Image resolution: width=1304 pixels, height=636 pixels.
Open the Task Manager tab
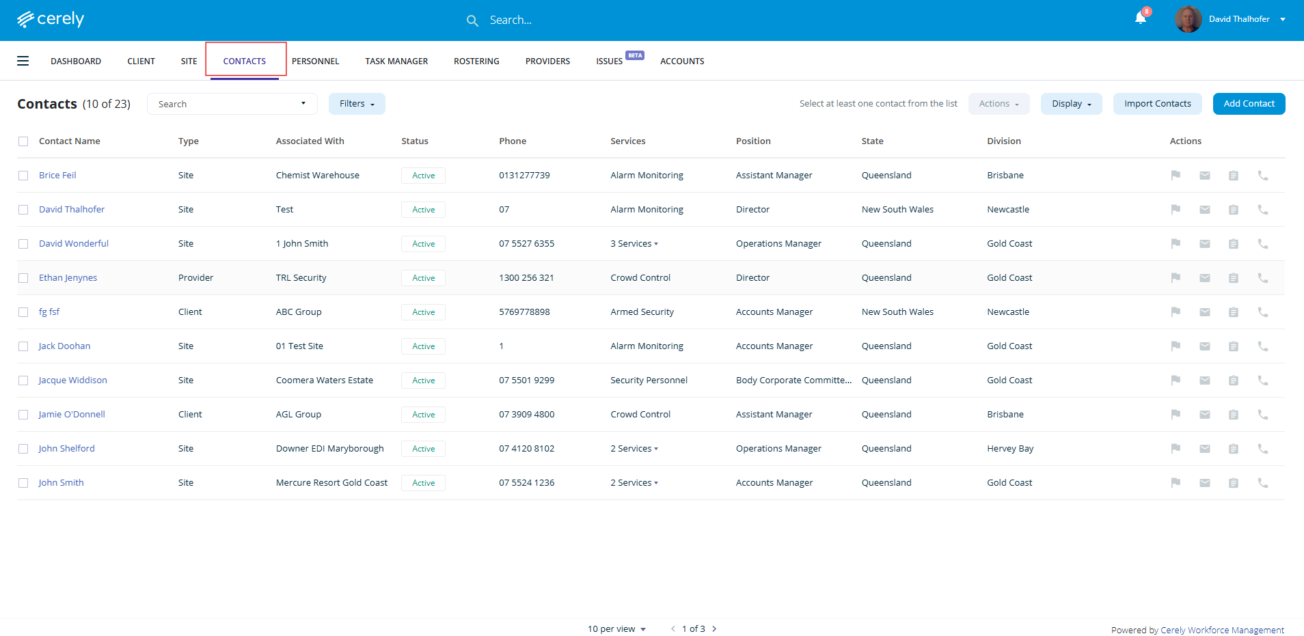click(396, 61)
